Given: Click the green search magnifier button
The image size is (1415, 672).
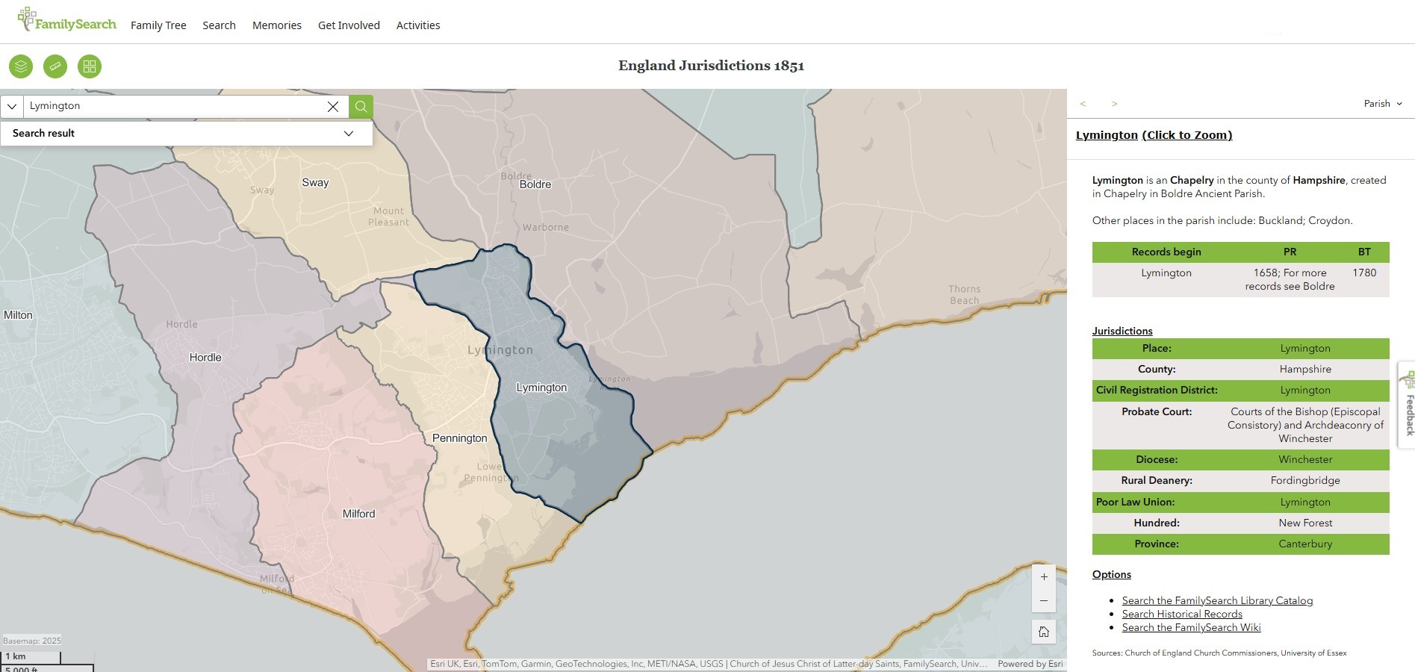Looking at the screenshot, I should (x=361, y=106).
